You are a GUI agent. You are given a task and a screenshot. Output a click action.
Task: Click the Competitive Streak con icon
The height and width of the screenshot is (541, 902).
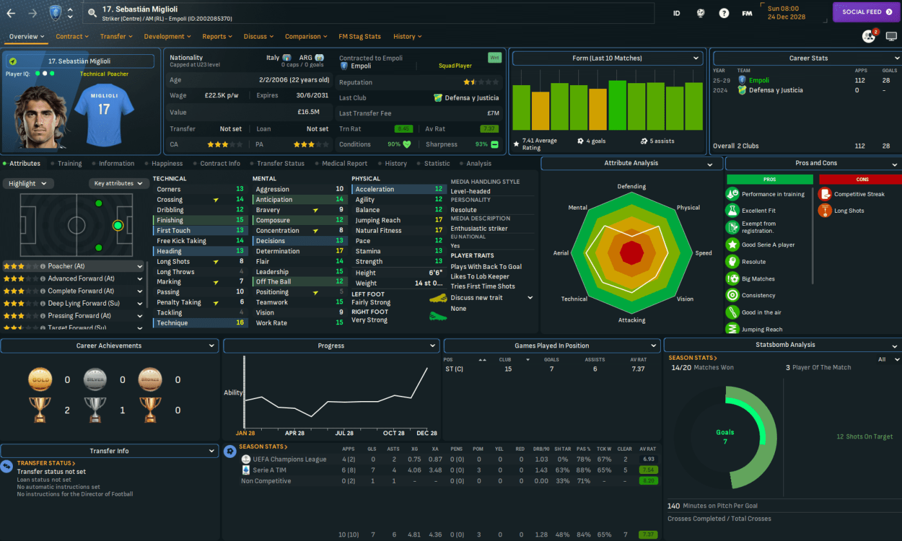pos(825,194)
